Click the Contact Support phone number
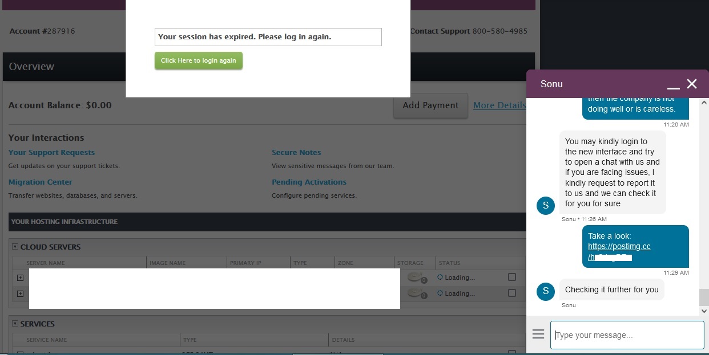 click(500, 31)
